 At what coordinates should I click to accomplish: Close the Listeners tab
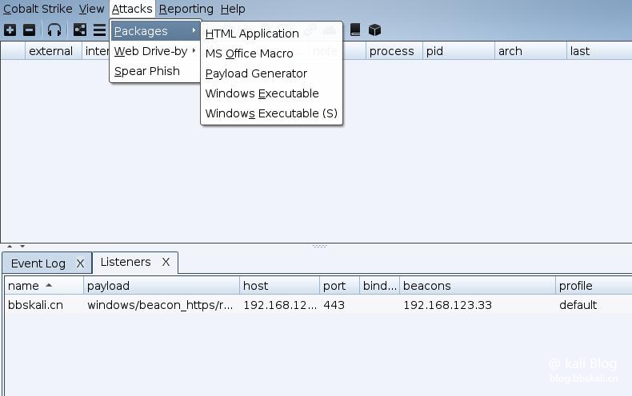tap(166, 262)
